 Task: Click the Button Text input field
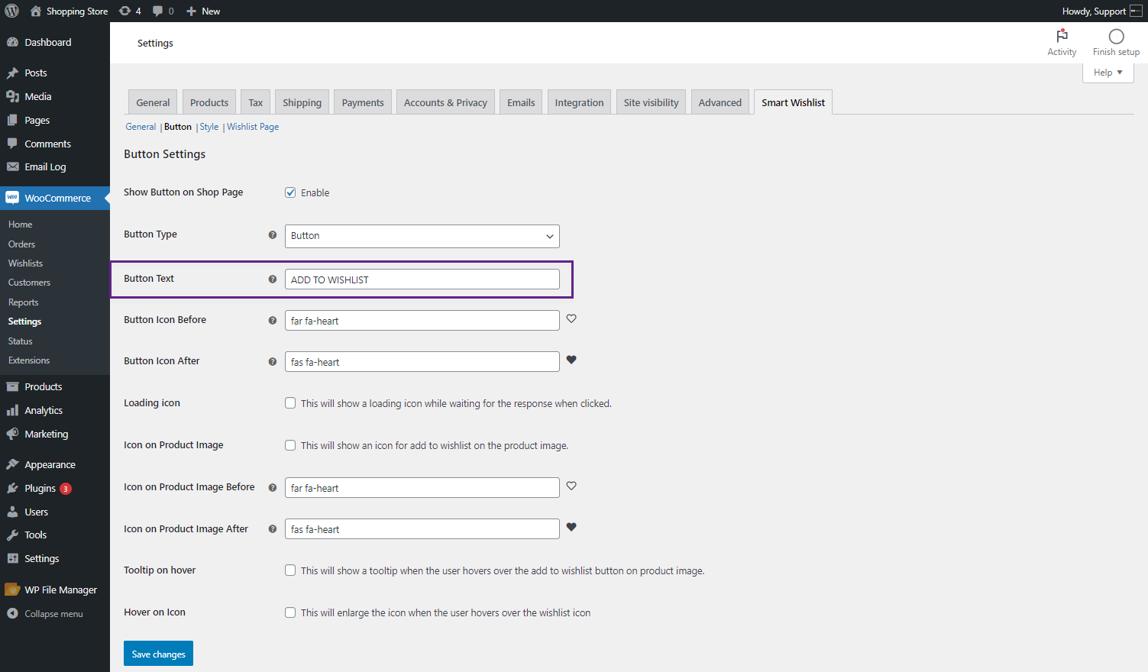[x=422, y=279]
